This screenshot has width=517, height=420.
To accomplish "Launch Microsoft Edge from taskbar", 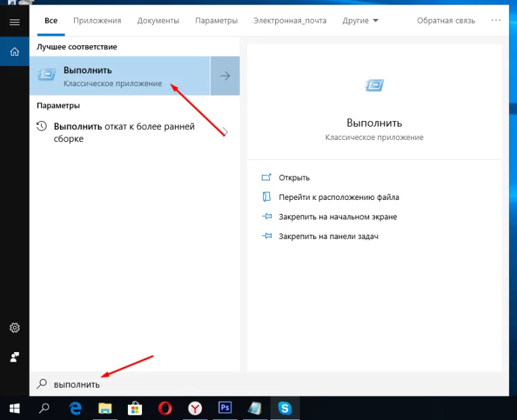I will pyautogui.click(x=75, y=409).
